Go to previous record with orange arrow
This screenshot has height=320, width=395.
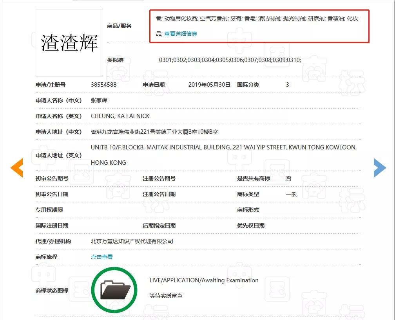click(17, 168)
